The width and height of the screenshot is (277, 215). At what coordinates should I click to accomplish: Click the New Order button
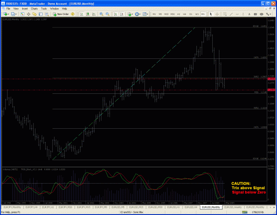(61, 14)
